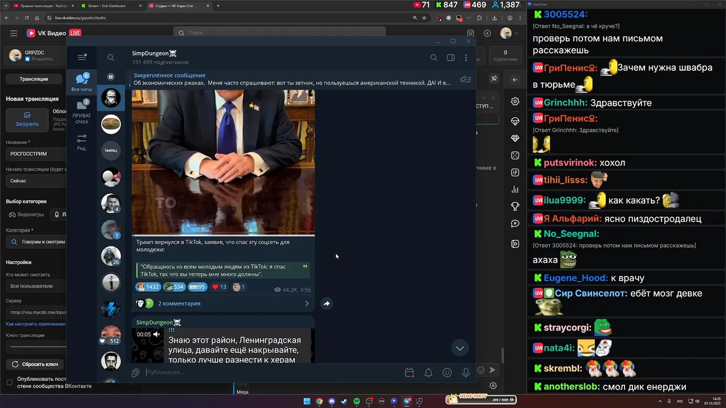The height and width of the screenshot is (408, 726).
Task: Open VK Video hamburger menu
Action: (x=14, y=33)
